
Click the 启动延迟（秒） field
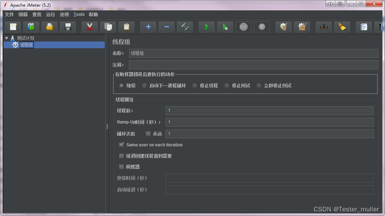tap(270, 190)
